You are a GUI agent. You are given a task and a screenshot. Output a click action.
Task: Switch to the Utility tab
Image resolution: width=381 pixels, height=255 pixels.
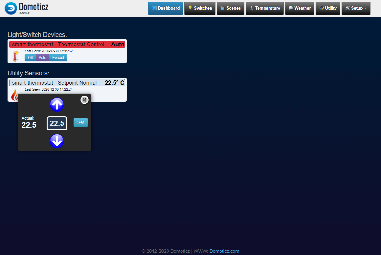[328, 8]
